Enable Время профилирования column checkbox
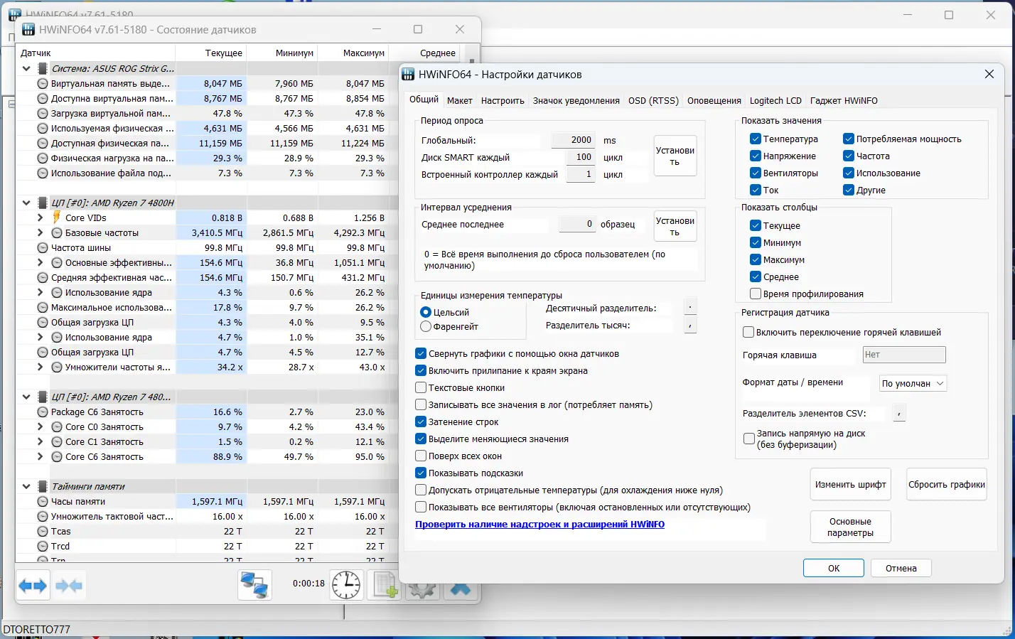1015x639 pixels. (756, 294)
